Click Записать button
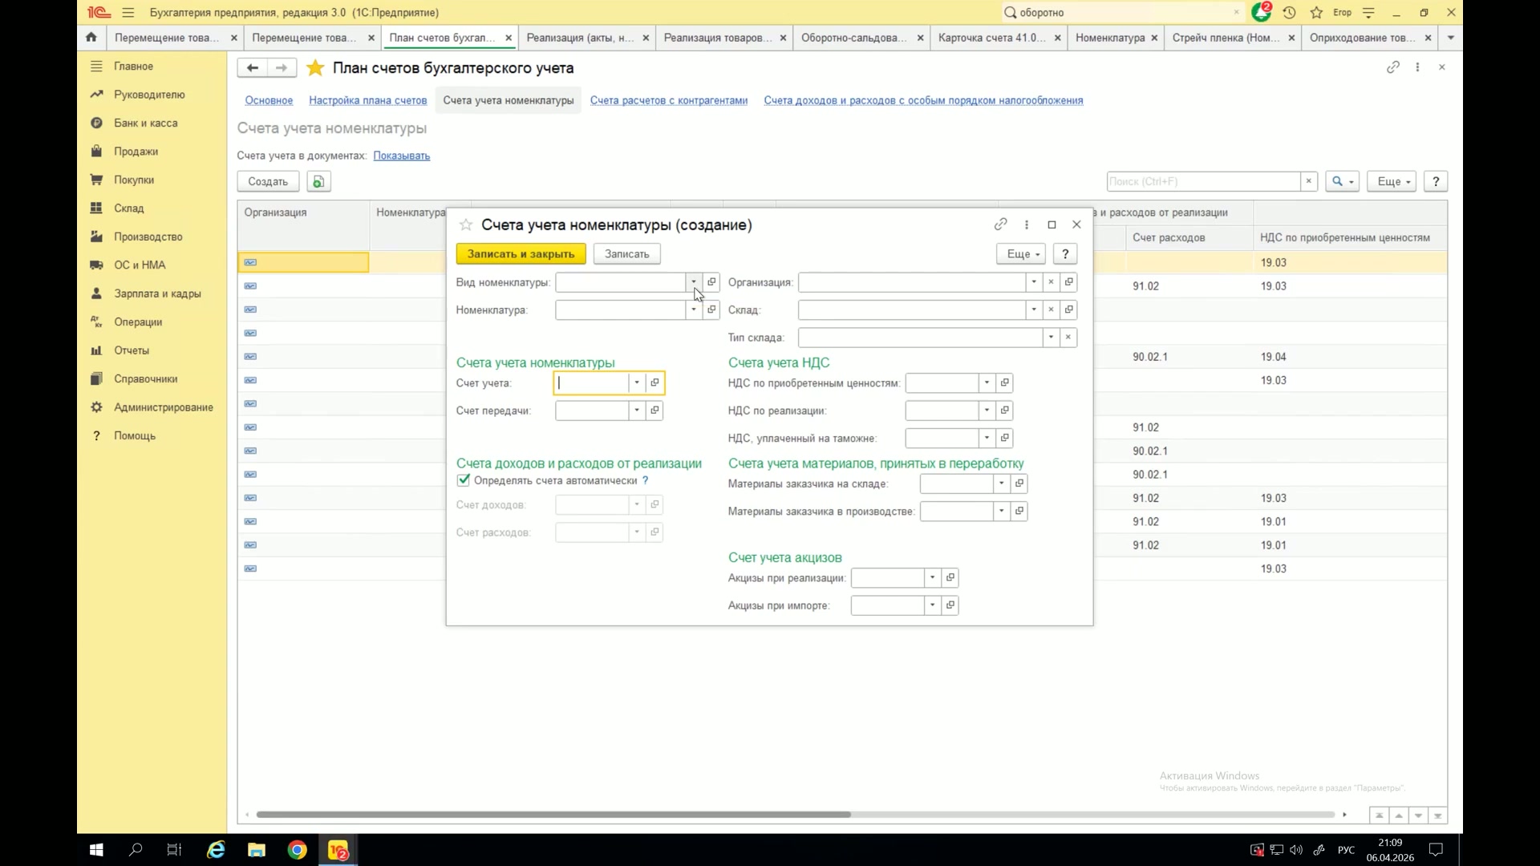The height and width of the screenshot is (866, 1540). click(x=627, y=254)
